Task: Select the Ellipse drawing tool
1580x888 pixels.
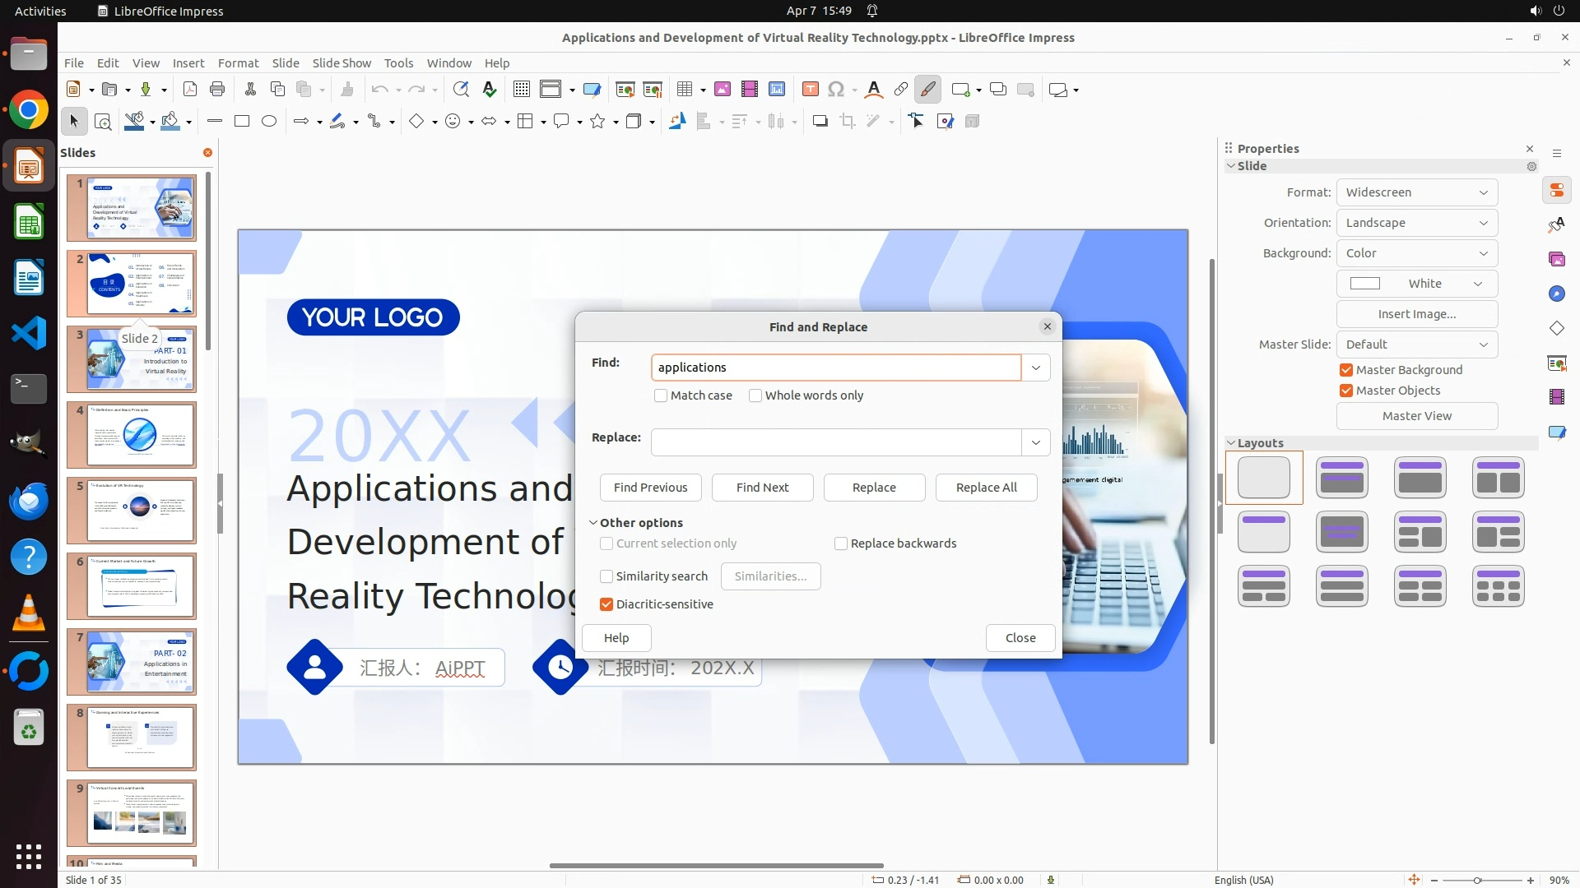Action: point(269,122)
